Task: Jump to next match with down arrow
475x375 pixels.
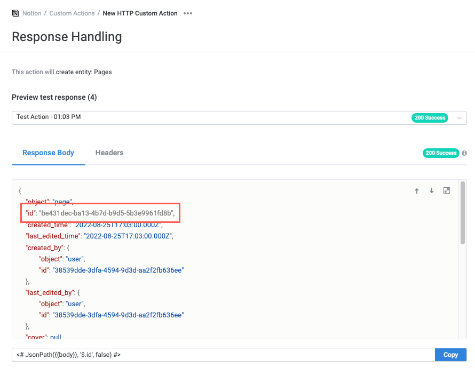Action: (432, 191)
